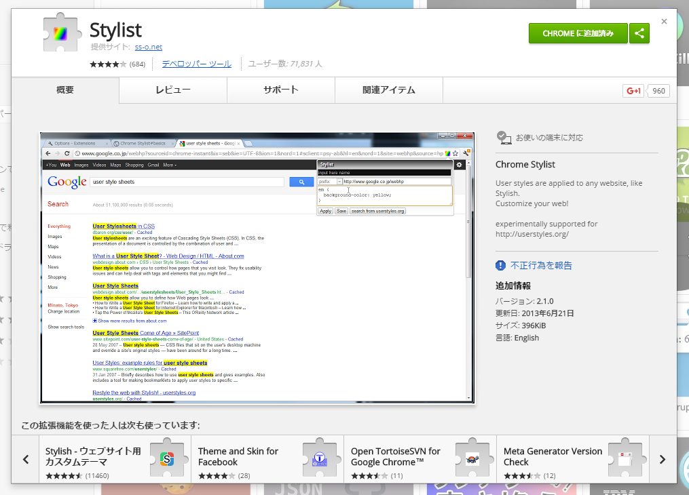Click the 追加情報 heading
The width and height of the screenshot is (689, 495).
point(513,285)
